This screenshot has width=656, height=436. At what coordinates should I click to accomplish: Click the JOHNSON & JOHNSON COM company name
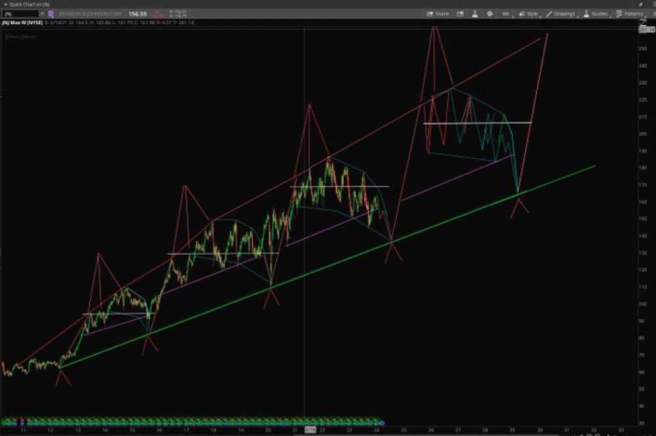point(90,14)
